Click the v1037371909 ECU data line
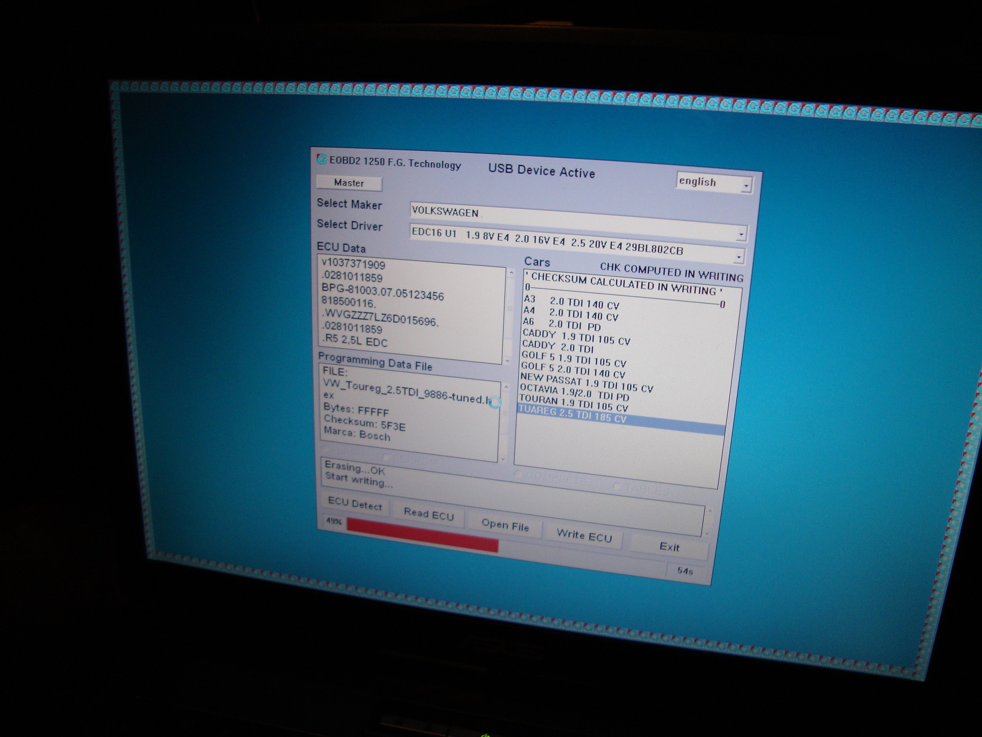Screen dimensions: 982x737 click(x=353, y=265)
